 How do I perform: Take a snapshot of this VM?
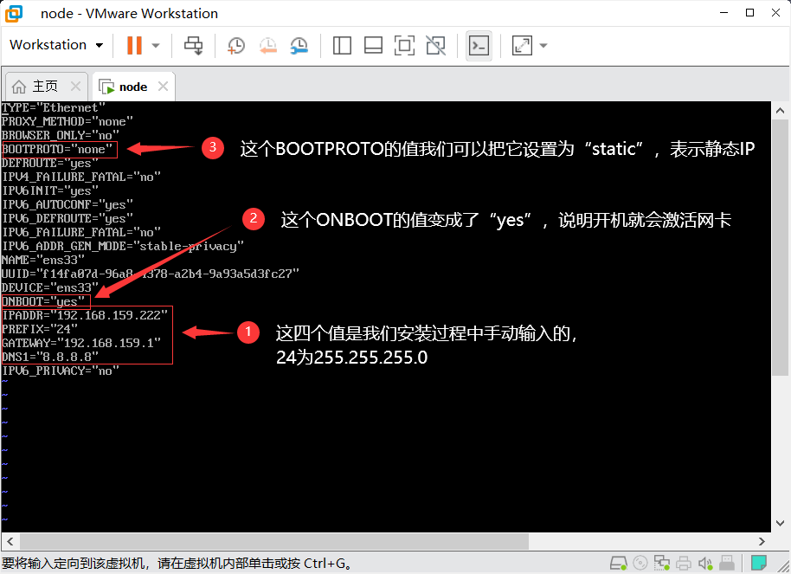235,45
